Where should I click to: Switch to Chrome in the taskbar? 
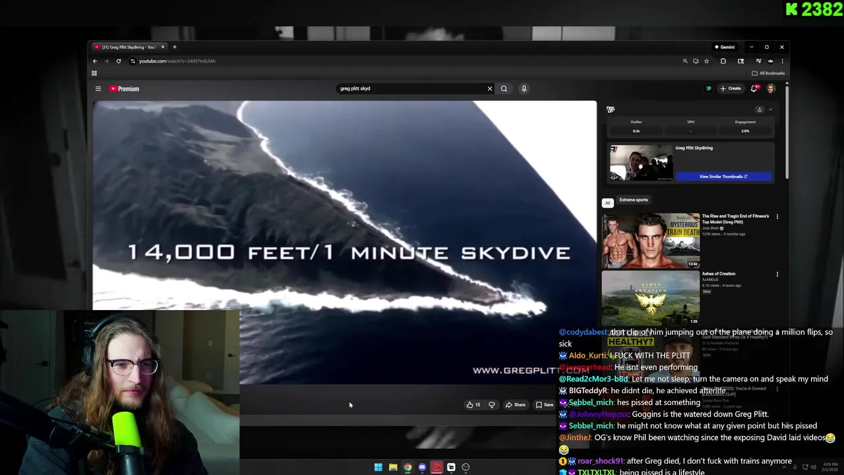tap(407, 467)
